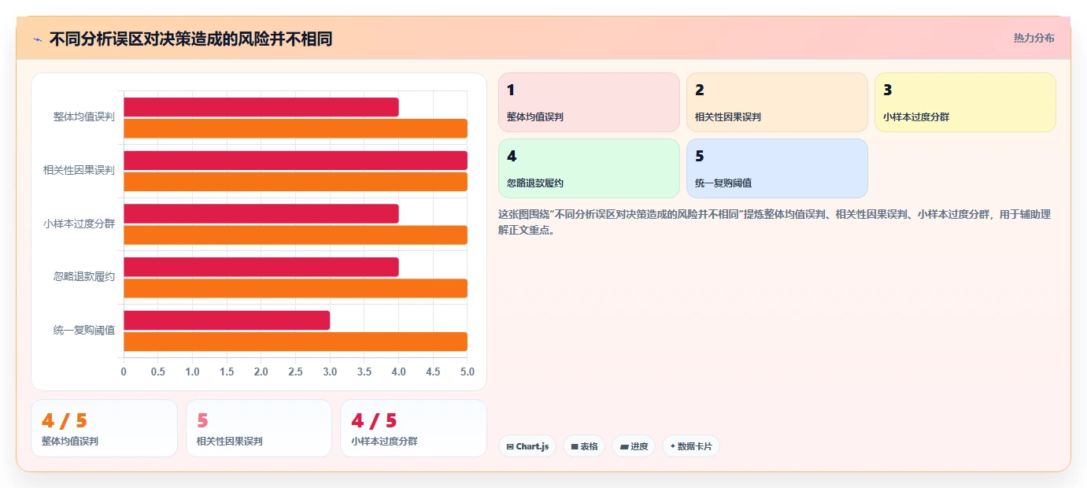This screenshot has width=1087, height=488.
Task: Click the 数据卡片 tag chip
Action: 691,446
